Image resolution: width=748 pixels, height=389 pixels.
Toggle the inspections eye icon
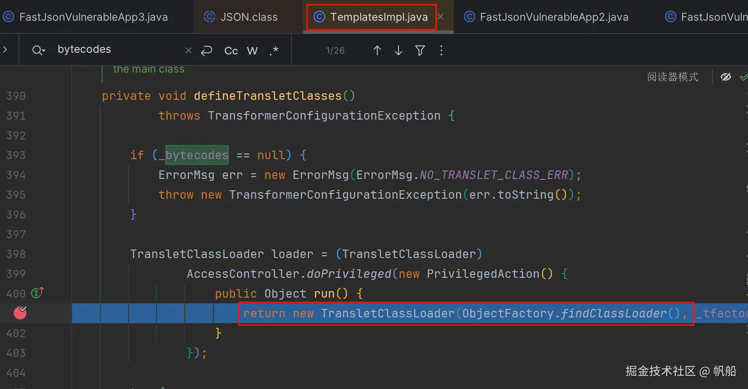click(726, 77)
